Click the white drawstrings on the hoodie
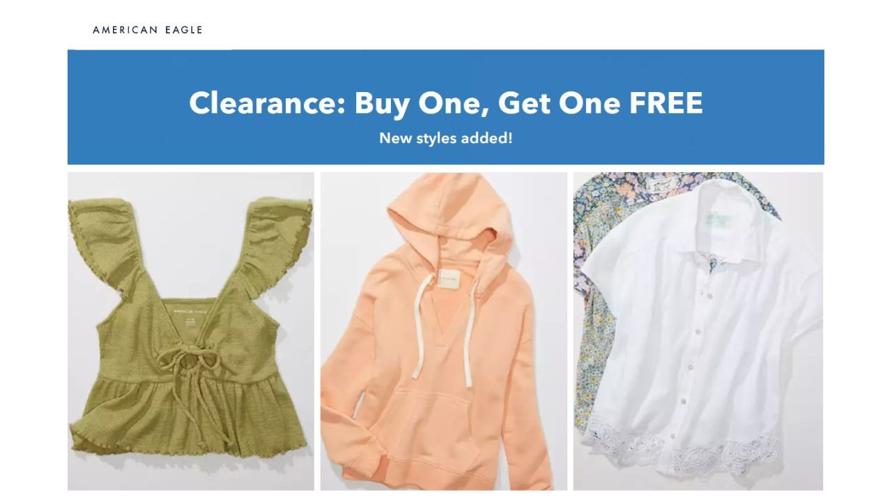The image size is (892, 502). coord(444,331)
